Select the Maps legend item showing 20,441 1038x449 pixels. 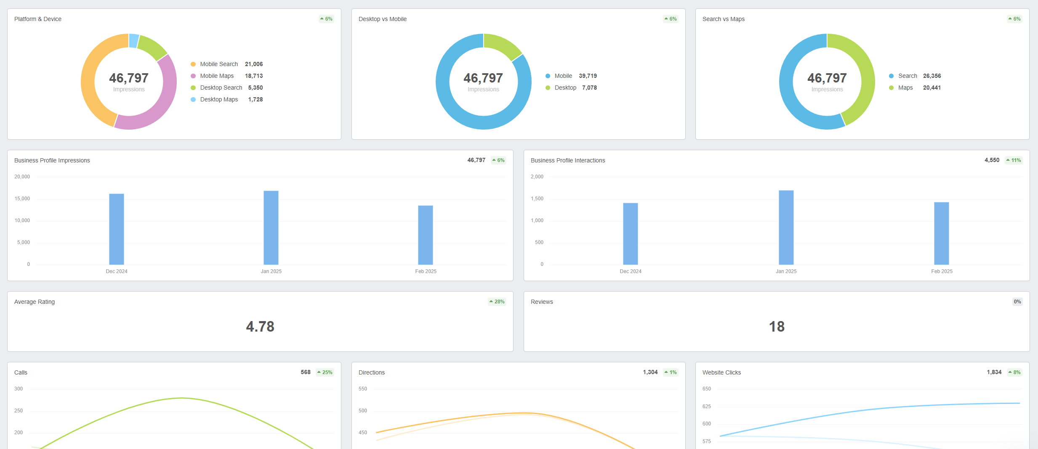click(x=905, y=88)
